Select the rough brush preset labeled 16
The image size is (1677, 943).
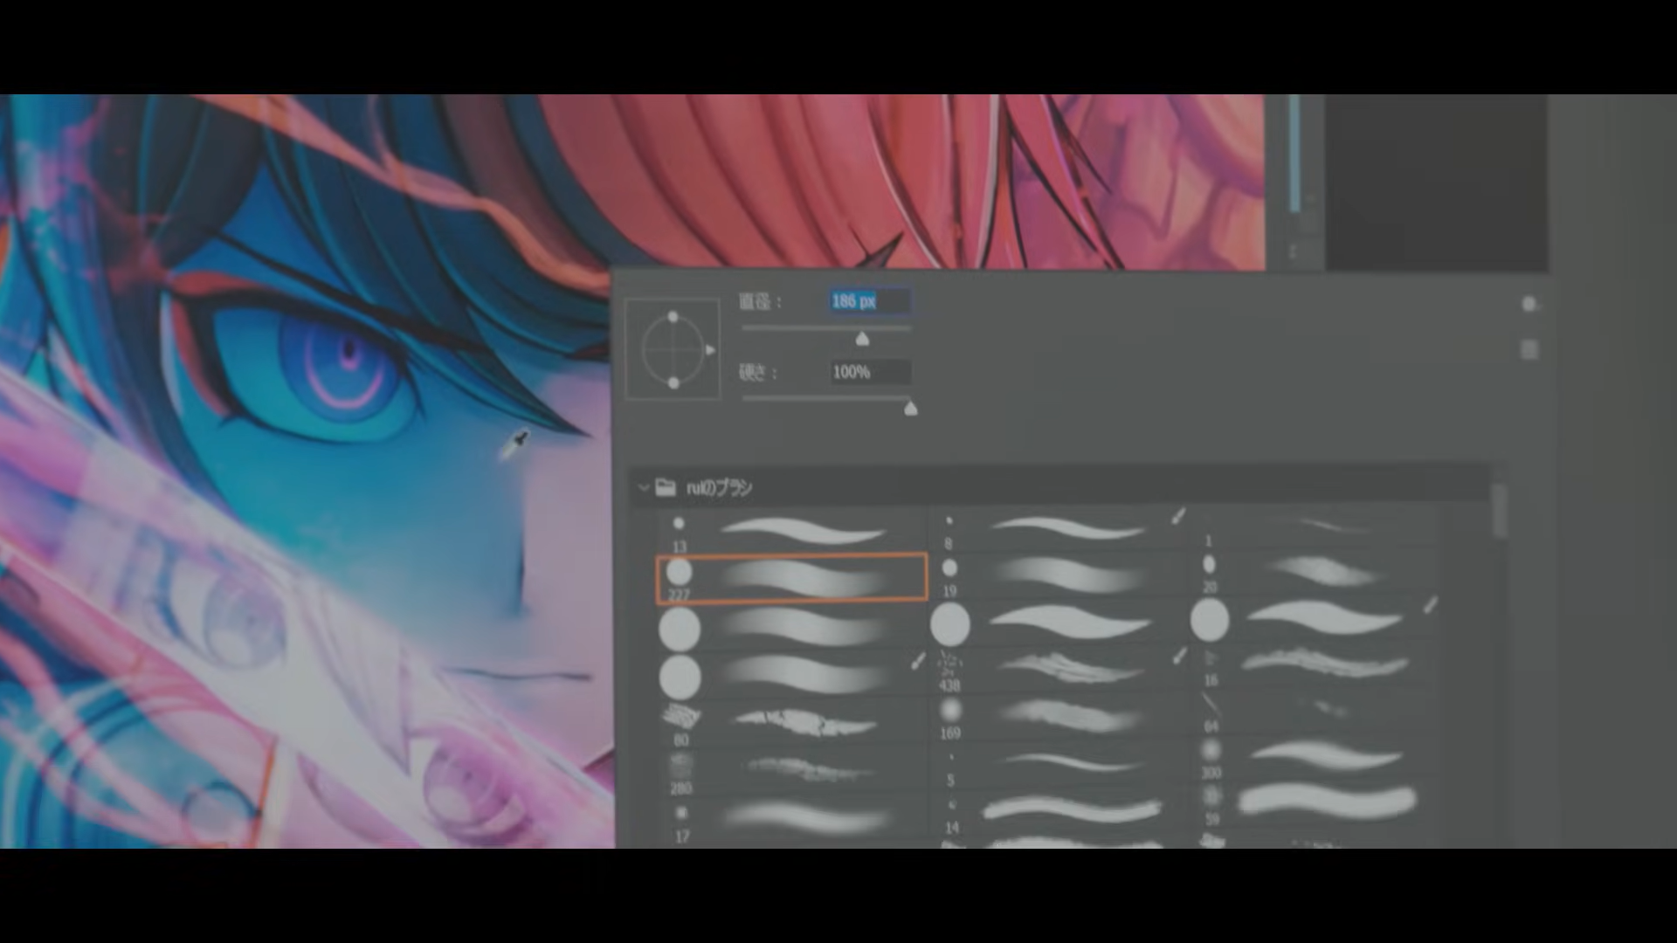(1315, 667)
